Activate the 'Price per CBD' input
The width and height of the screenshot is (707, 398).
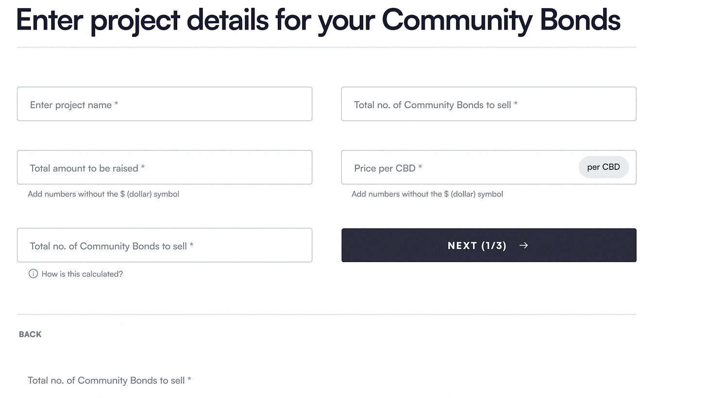point(489,167)
